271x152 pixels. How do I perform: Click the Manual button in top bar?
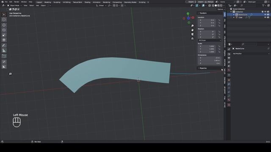[x=209, y=2]
